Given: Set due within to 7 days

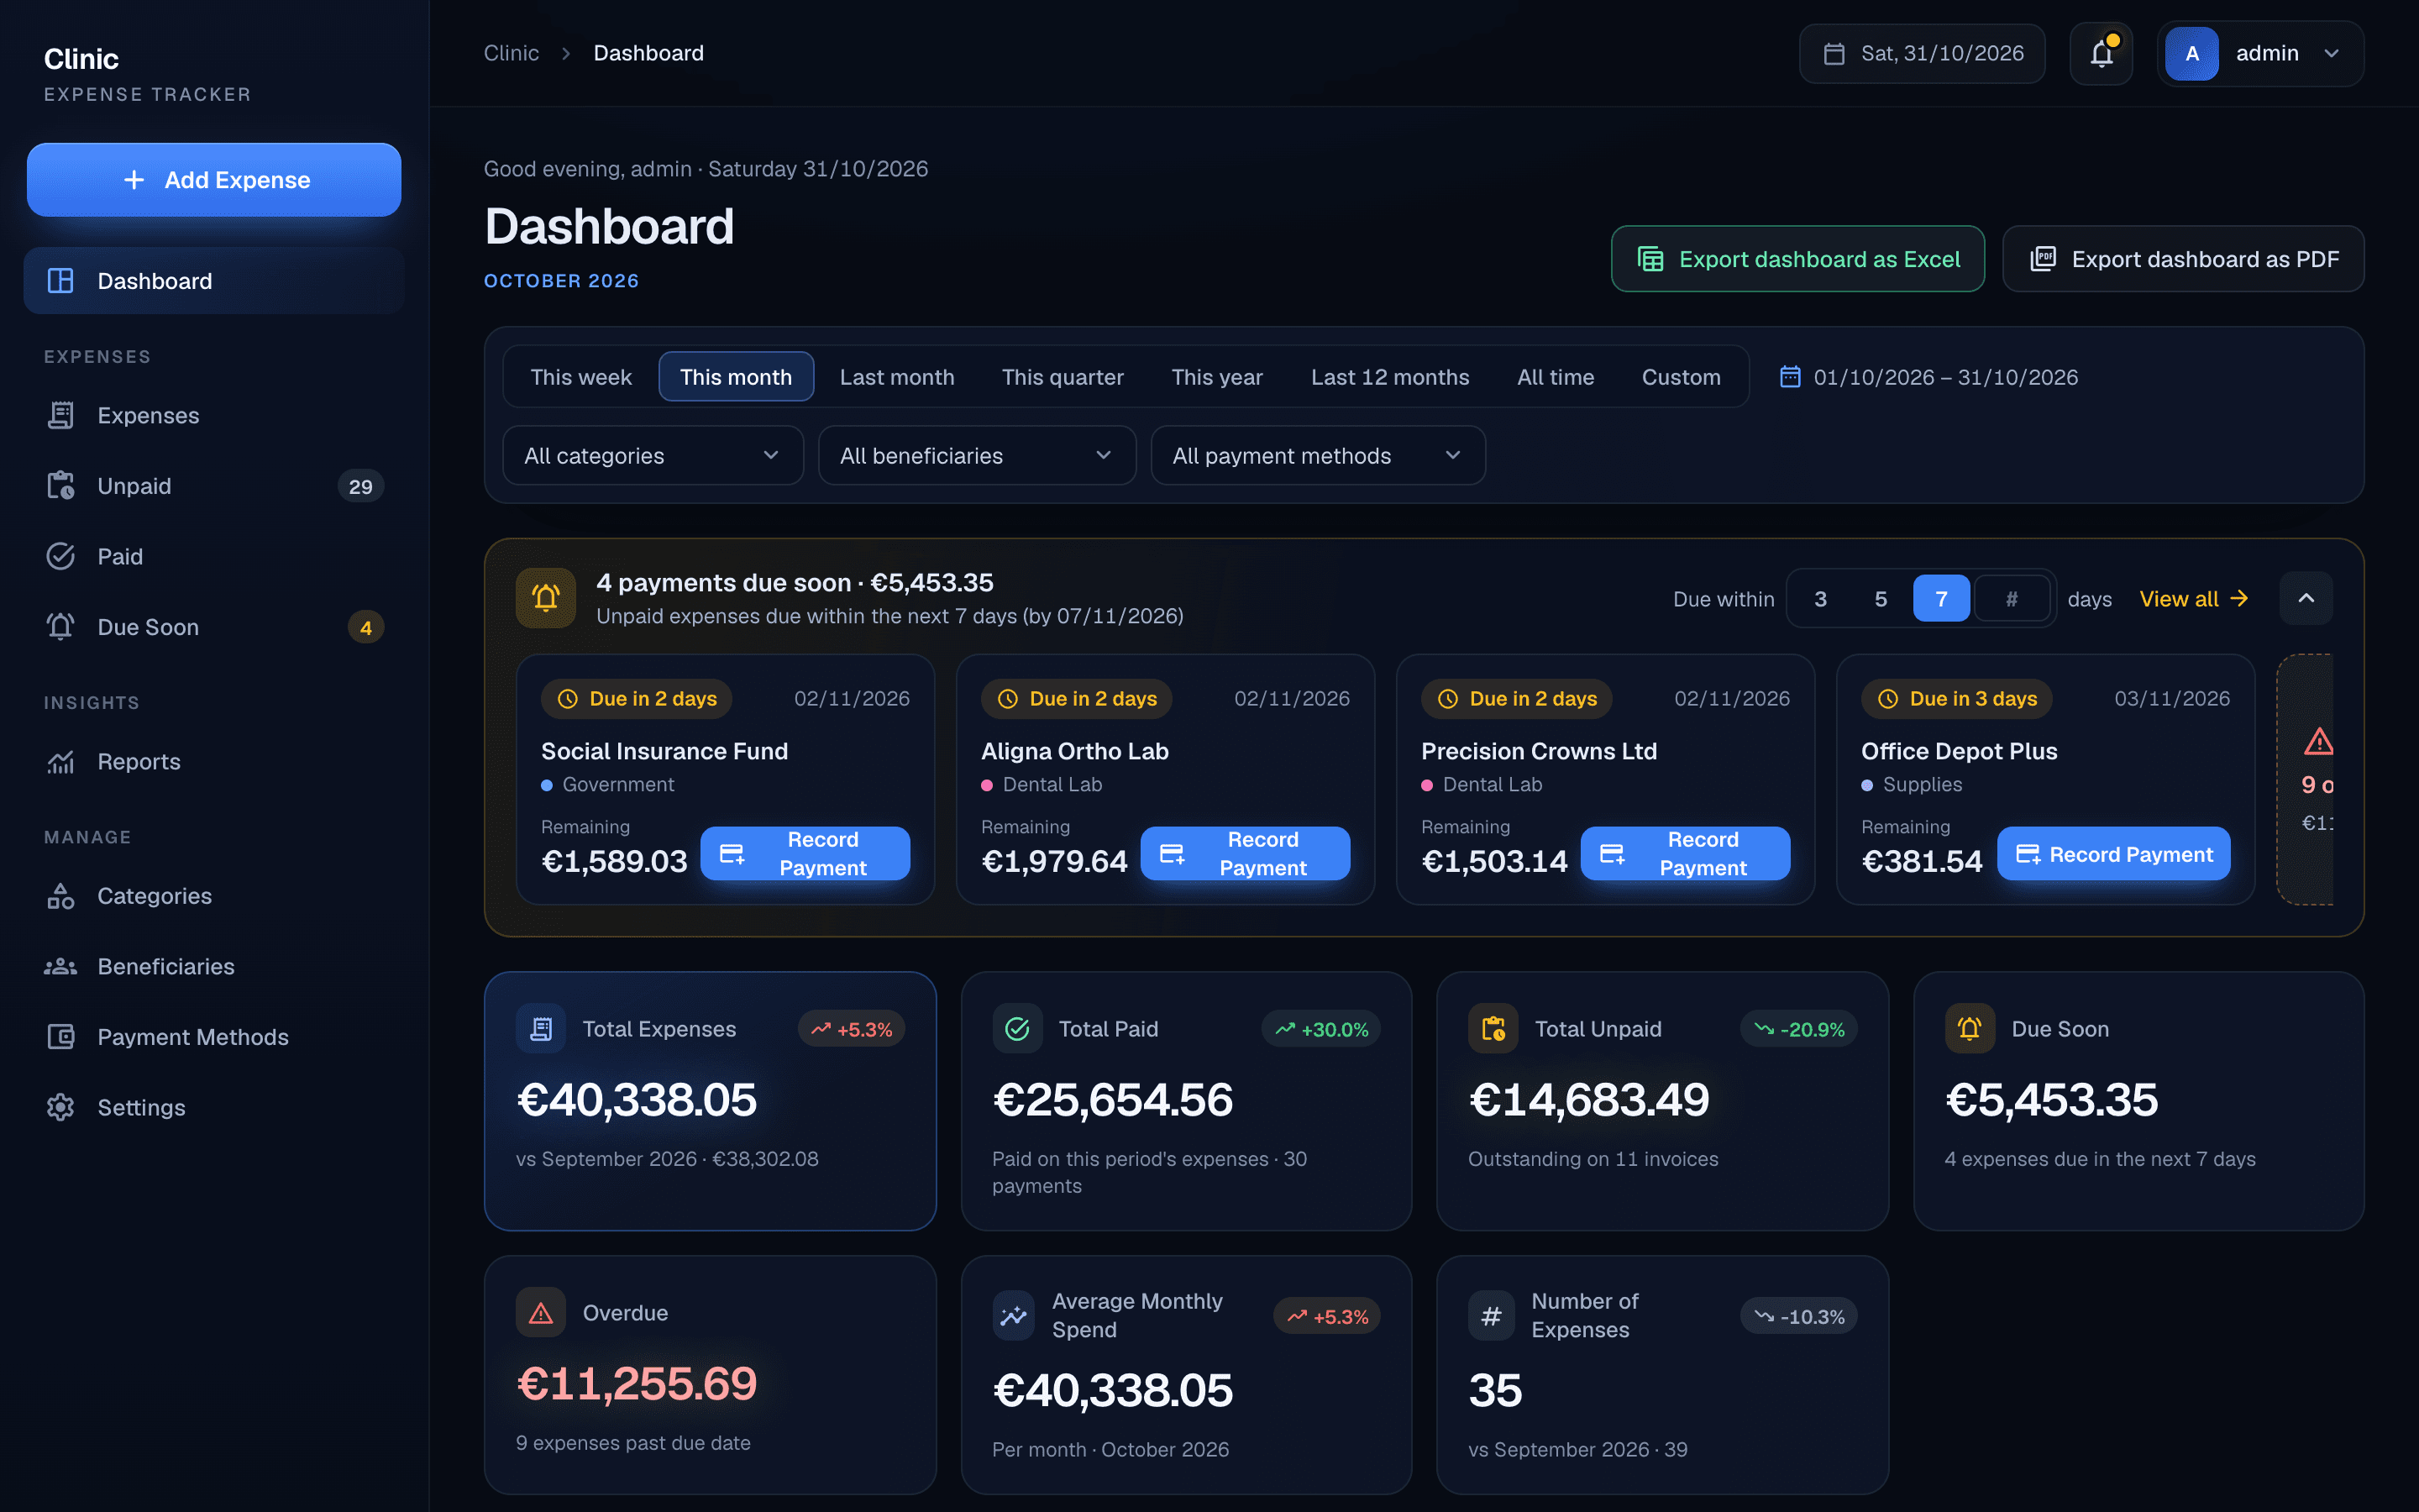Looking at the screenshot, I should click(x=1941, y=599).
